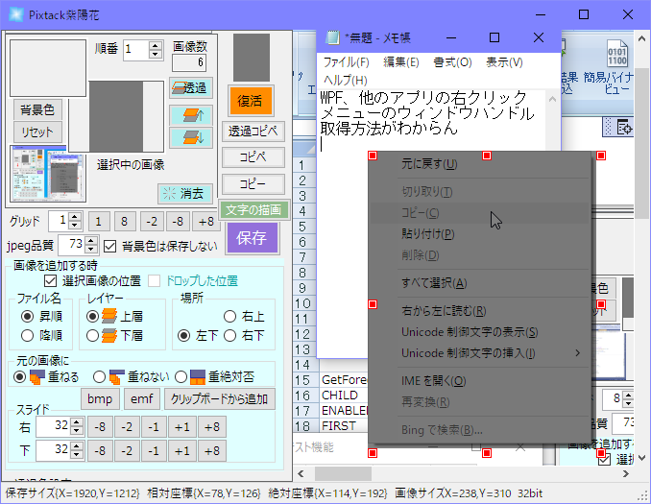Image resolution: width=651 pixels, height=504 pixels.
Task: Click the 文字の描画 button
Action: click(253, 209)
